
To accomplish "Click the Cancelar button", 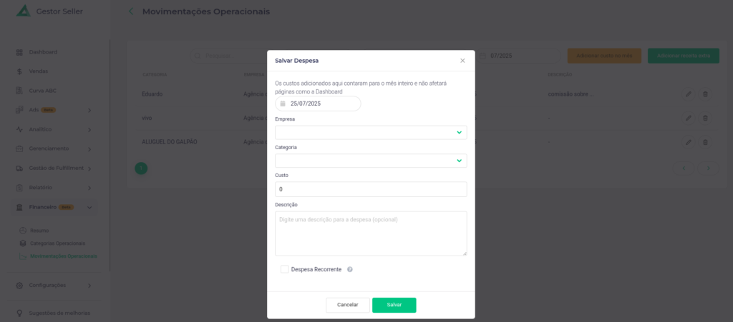I will 348,305.
